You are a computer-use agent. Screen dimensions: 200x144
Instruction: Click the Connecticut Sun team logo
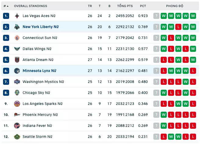pyautogui.click(x=17, y=38)
